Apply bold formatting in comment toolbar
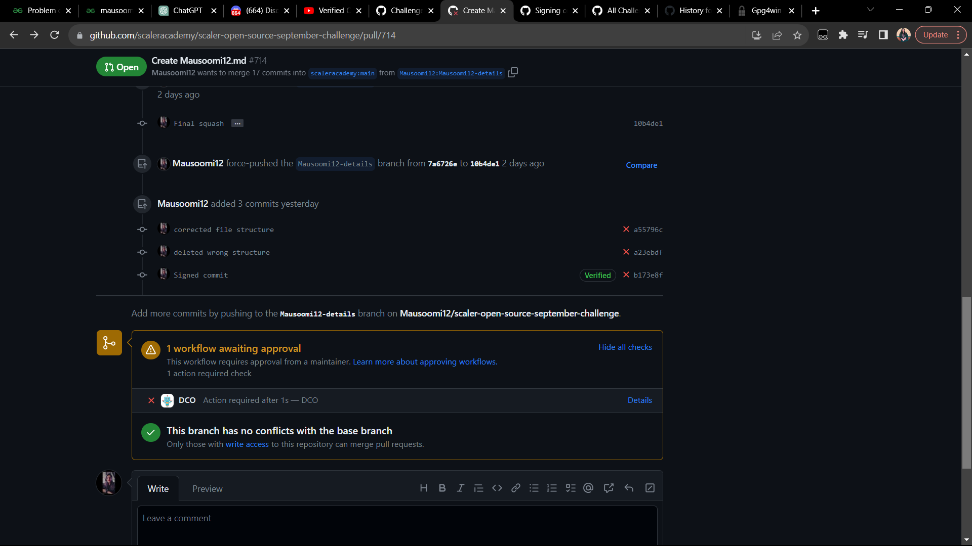 pos(442,488)
